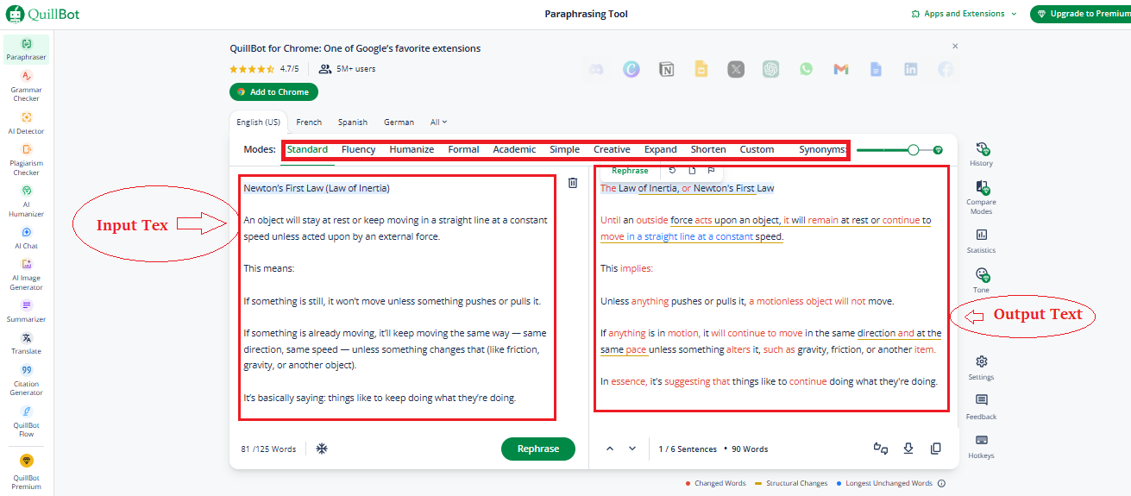Screen dimensions: 1131x496
Task: Open the Hotkeys panel
Action: 981,447
